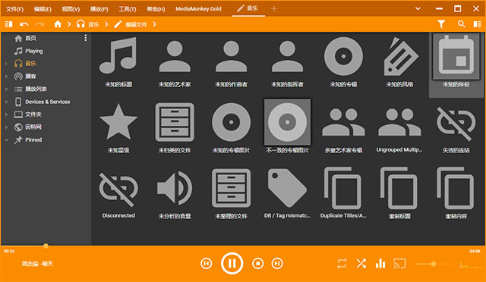The height and width of the screenshot is (282, 486).
Task: Open the Disconnected broken link item
Action: pos(118,190)
